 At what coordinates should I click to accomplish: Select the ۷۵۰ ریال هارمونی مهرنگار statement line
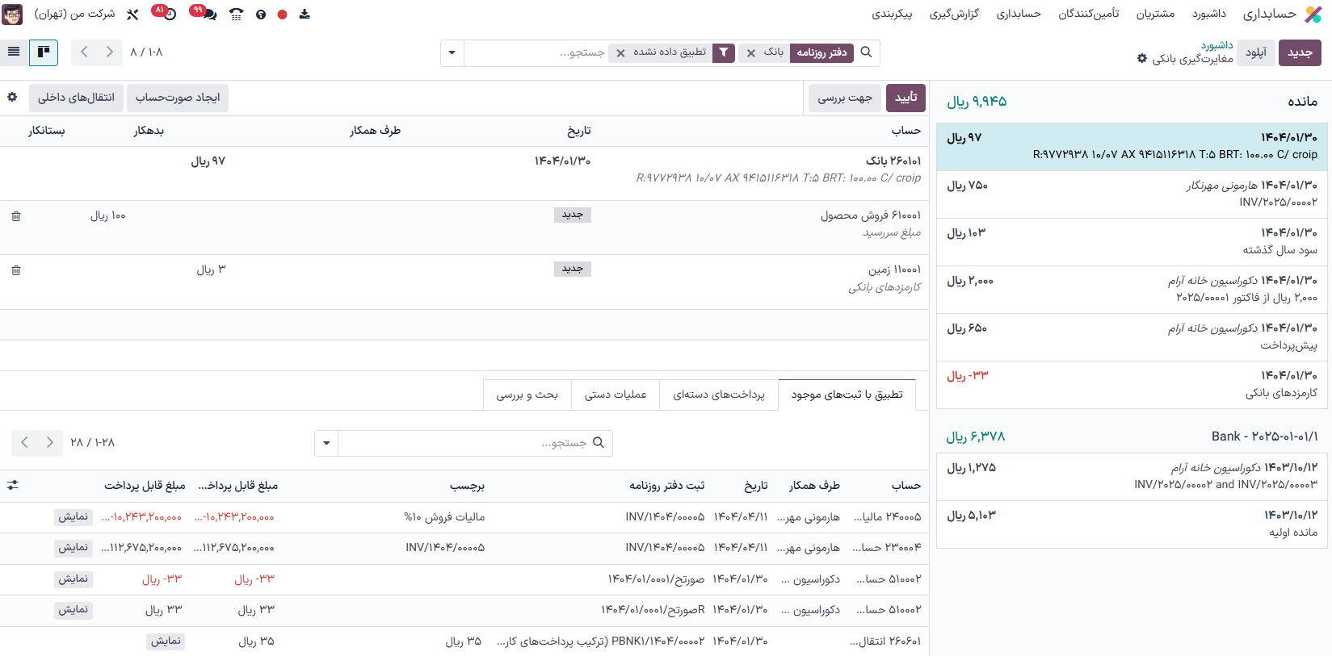1131,194
